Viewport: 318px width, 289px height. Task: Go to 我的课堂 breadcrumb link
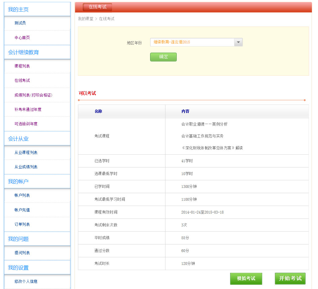click(85, 19)
